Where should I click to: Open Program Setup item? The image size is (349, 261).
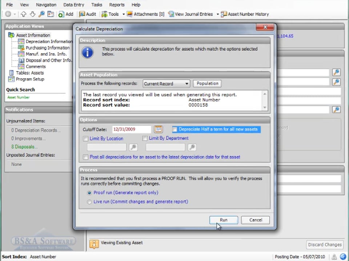pos(30,79)
